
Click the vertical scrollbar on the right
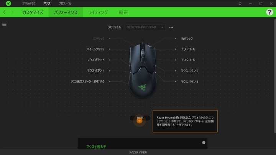coord(275,76)
